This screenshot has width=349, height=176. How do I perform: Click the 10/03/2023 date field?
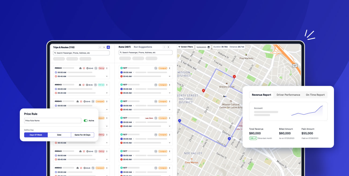coord(203,47)
